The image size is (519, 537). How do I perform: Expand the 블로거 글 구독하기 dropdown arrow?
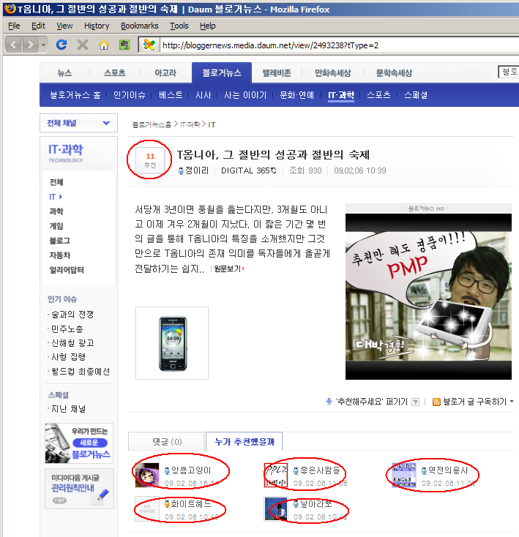click(x=512, y=402)
